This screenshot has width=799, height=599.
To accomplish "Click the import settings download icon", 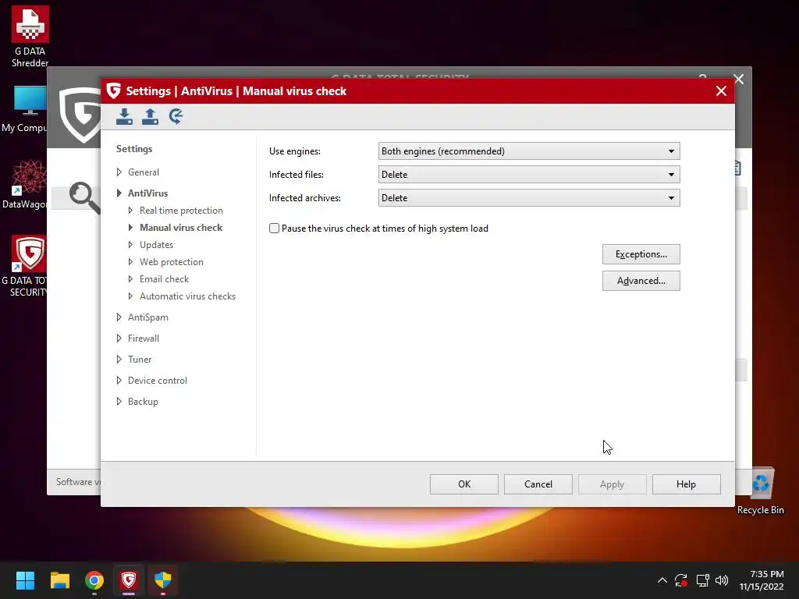I will pos(124,117).
